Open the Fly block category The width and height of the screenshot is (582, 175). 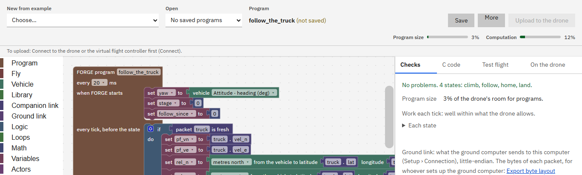click(x=16, y=73)
